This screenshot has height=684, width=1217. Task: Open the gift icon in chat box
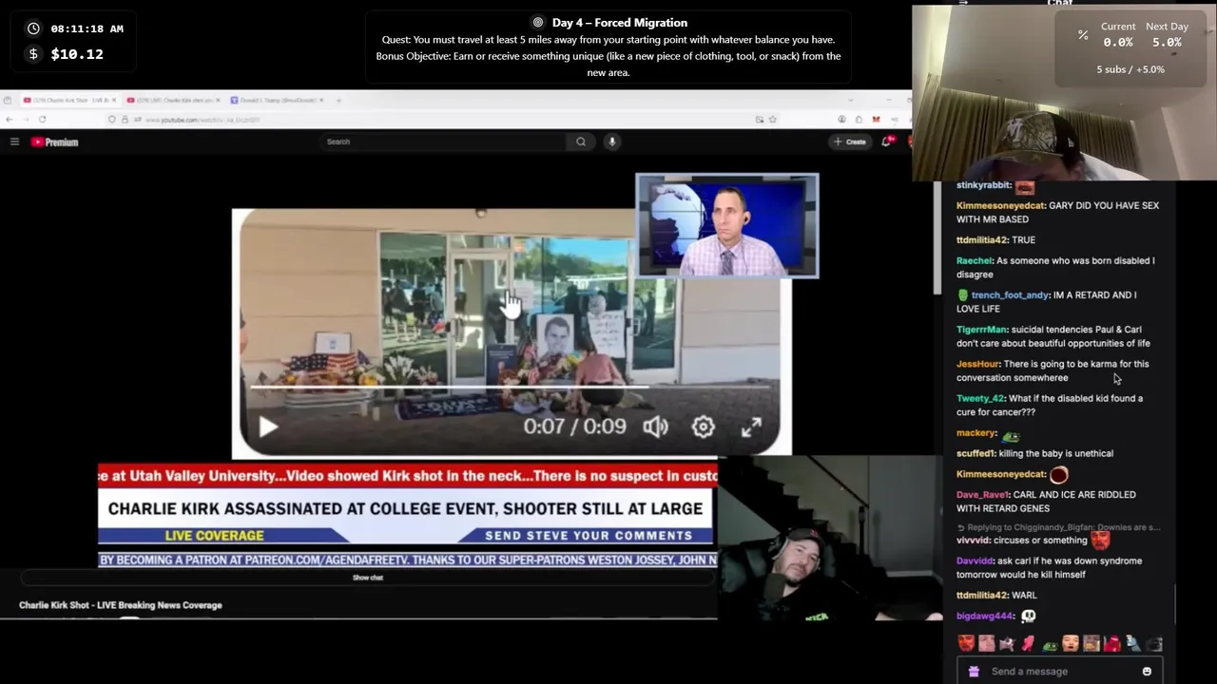(974, 672)
